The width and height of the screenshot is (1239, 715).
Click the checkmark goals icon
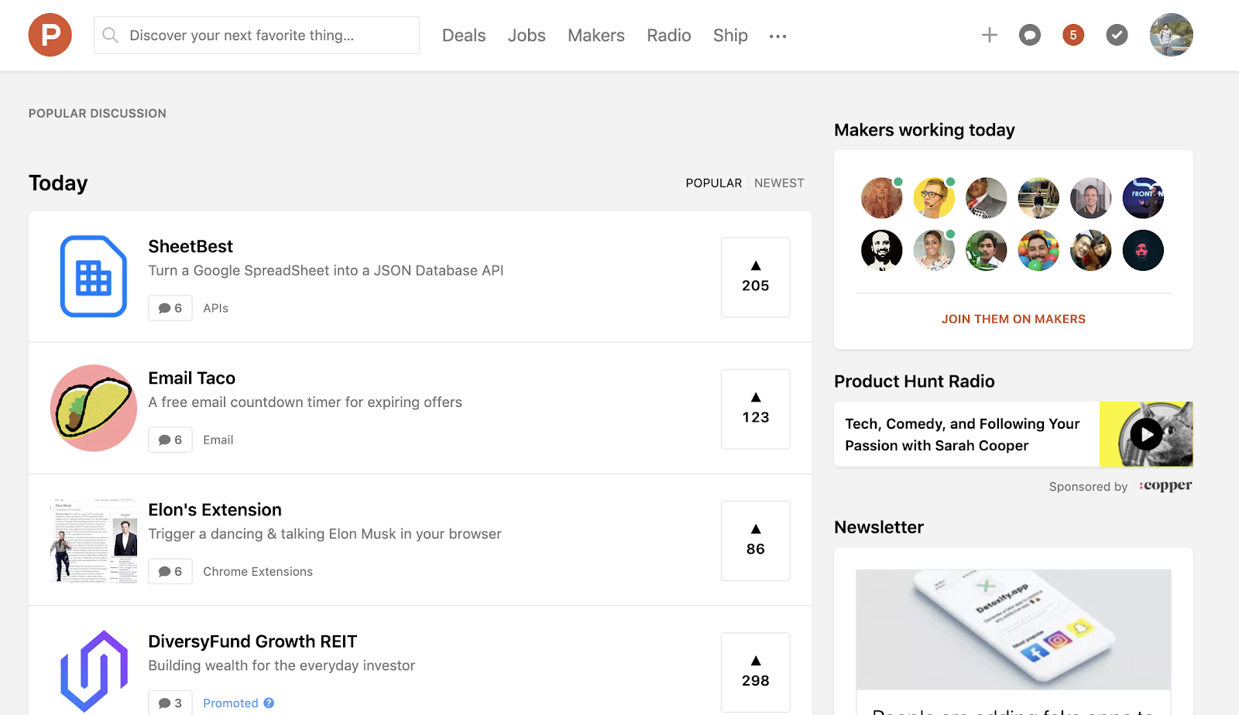point(1117,35)
